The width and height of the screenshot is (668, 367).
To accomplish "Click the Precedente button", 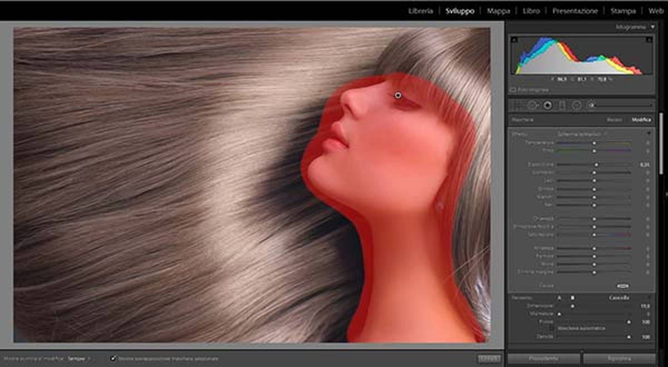I will (542, 358).
